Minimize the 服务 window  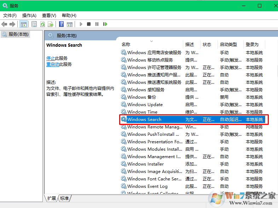(x=244, y=6)
